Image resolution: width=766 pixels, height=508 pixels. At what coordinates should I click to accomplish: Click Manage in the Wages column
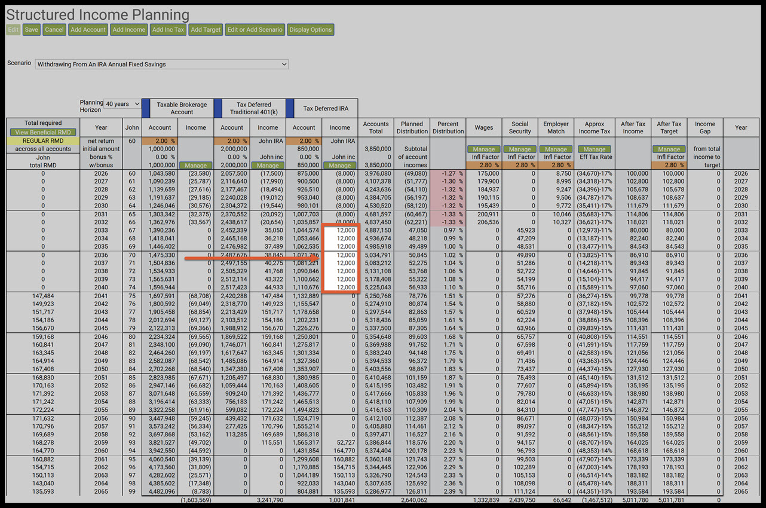(484, 149)
